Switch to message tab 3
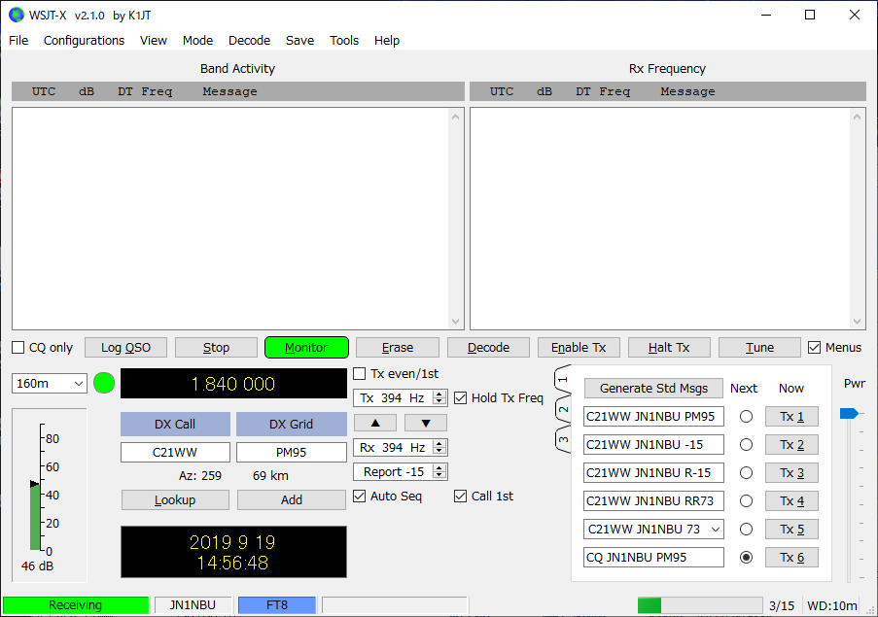Image resolution: width=878 pixels, height=617 pixels. 563,440
